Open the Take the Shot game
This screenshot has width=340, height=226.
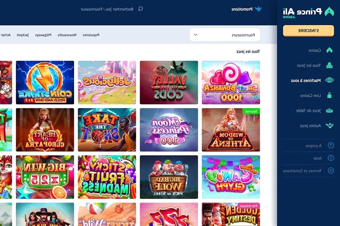point(107,130)
